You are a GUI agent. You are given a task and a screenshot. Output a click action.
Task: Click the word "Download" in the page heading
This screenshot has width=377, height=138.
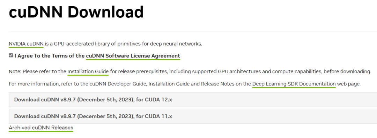coord(105,12)
